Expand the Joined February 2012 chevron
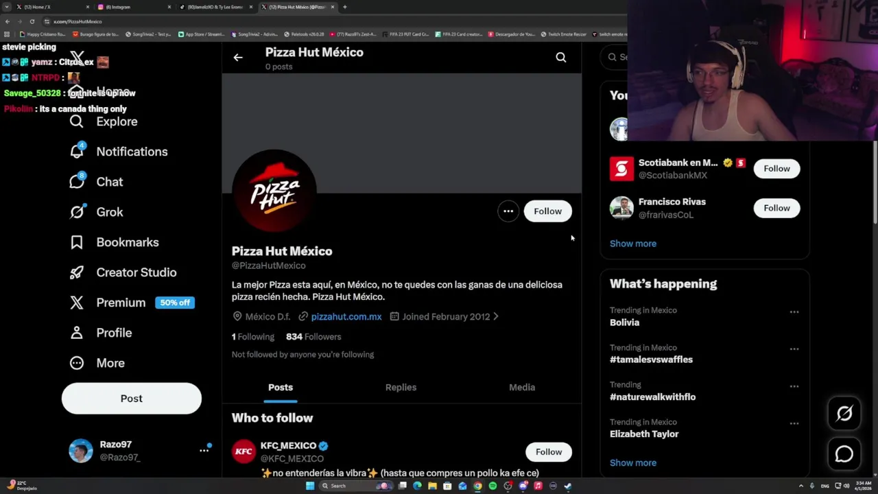This screenshot has height=494, width=878. point(496,317)
